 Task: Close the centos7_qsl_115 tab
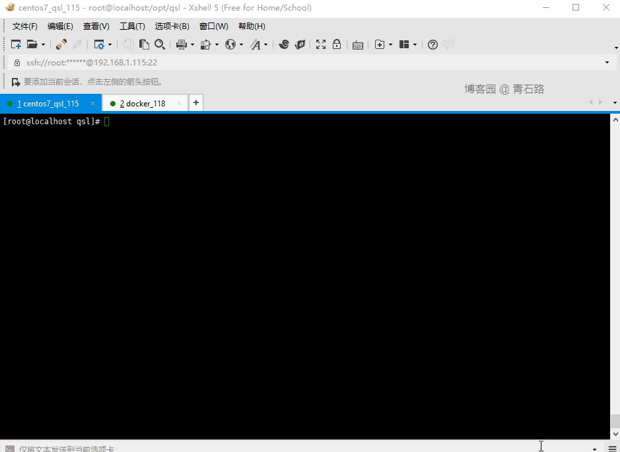click(92, 103)
